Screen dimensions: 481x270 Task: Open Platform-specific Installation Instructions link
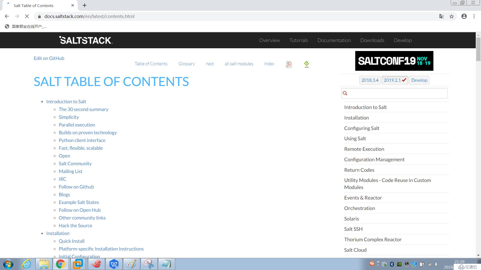tap(101, 249)
